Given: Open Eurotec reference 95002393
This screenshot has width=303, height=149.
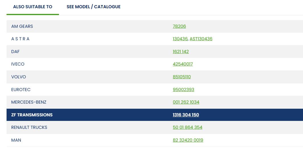Looking at the screenshot, I should (x=183, y=89).
